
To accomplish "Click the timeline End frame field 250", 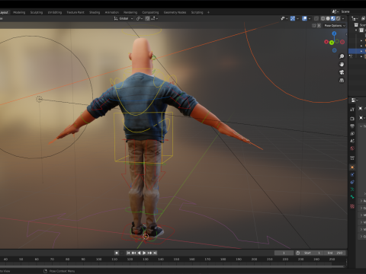I will [x=335, y=253].
